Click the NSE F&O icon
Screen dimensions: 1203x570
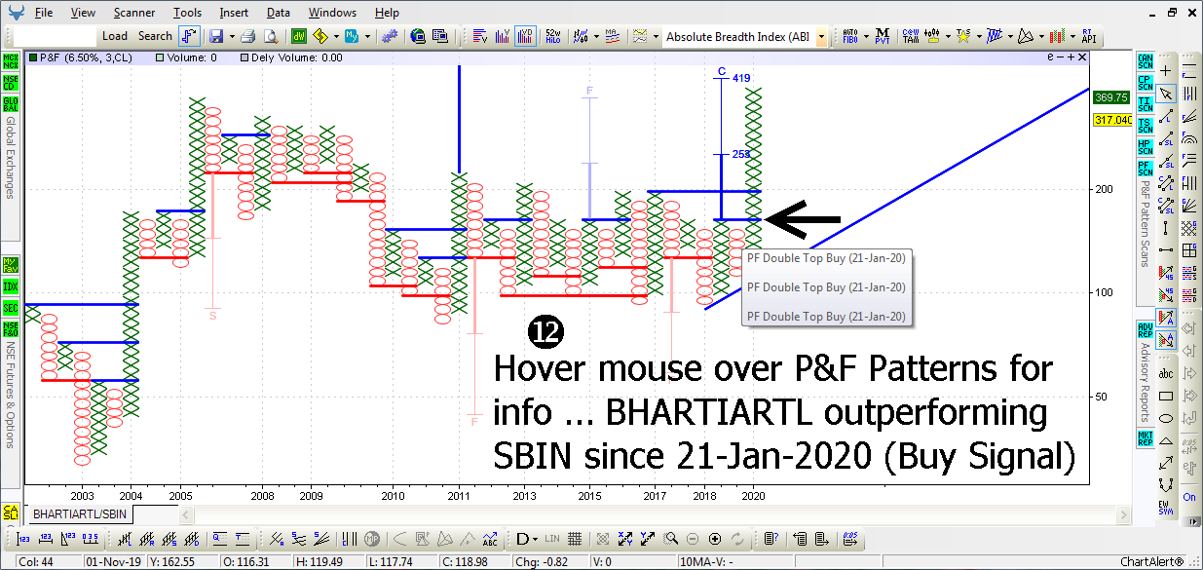pyautogui.click(x=11, y=329)
